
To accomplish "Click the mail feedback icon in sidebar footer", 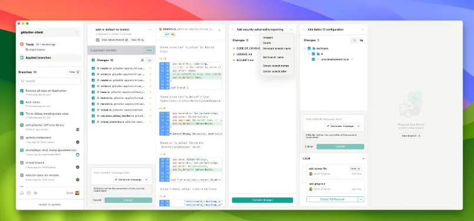I will coord(28,193).
